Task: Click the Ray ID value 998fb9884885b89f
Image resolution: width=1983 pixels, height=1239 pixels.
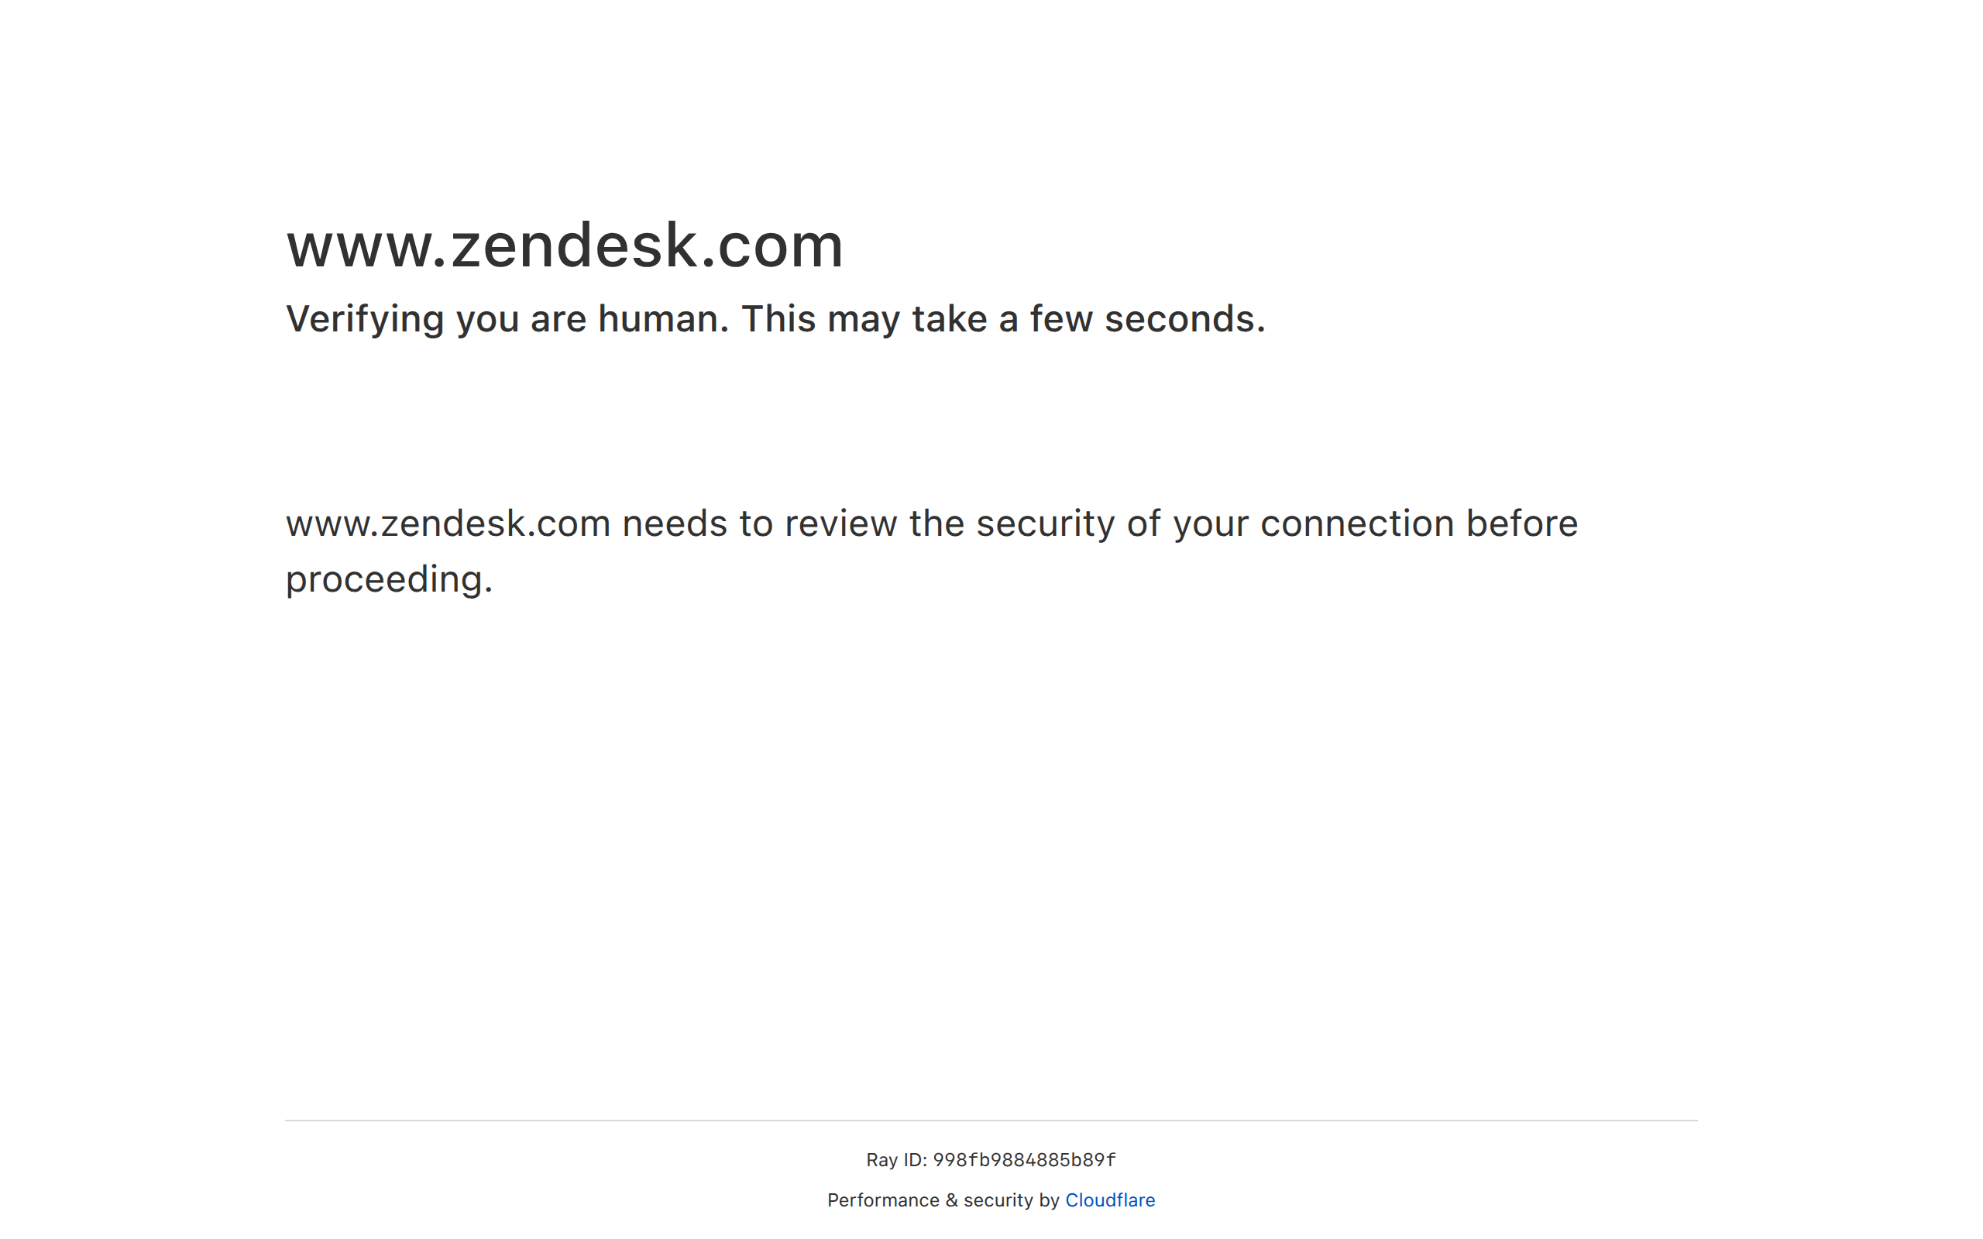Action: click(x=1023, y=1159)
